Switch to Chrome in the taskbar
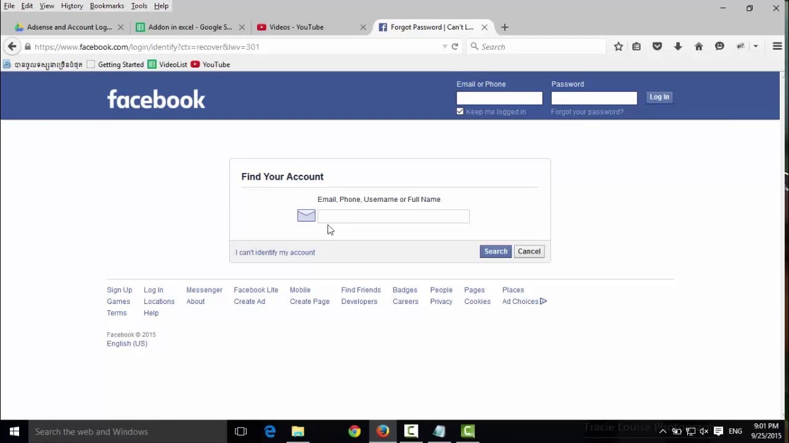 coord(354,431)
